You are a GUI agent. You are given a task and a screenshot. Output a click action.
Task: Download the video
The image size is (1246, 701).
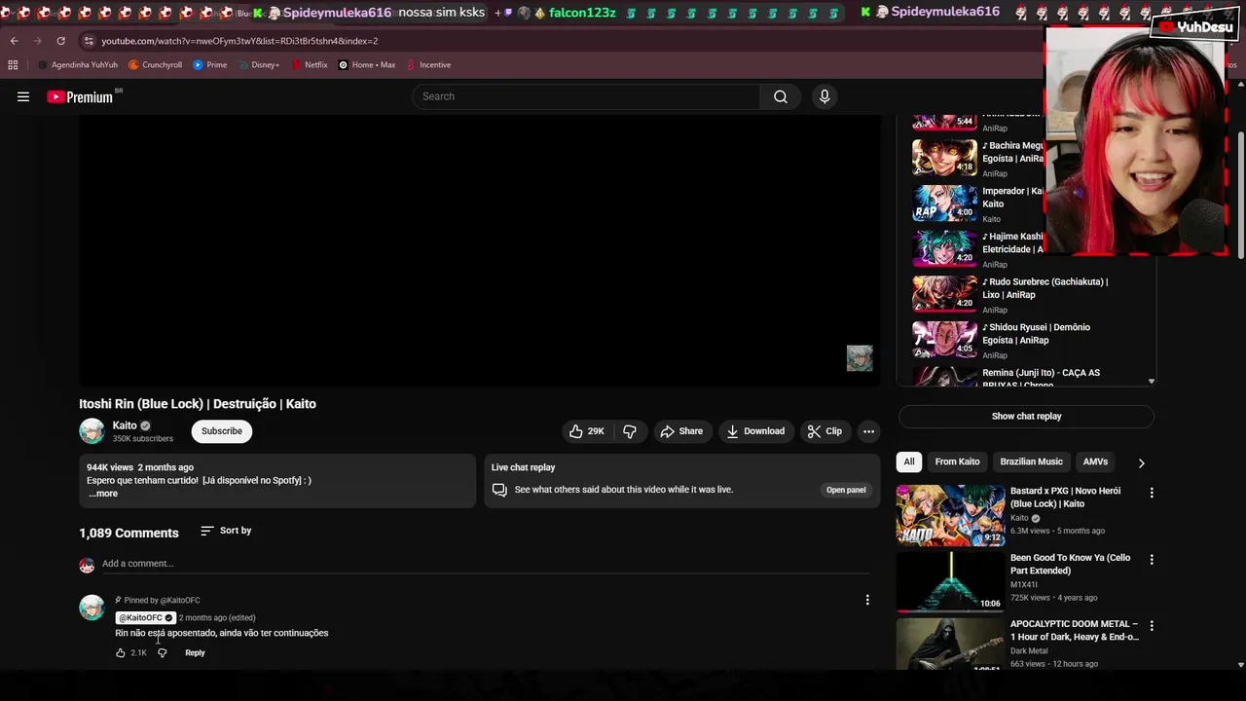tap(755, 431)
